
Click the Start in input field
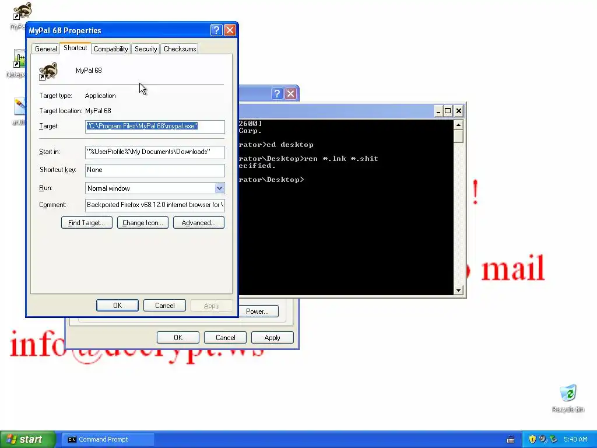tap(155, 152)
